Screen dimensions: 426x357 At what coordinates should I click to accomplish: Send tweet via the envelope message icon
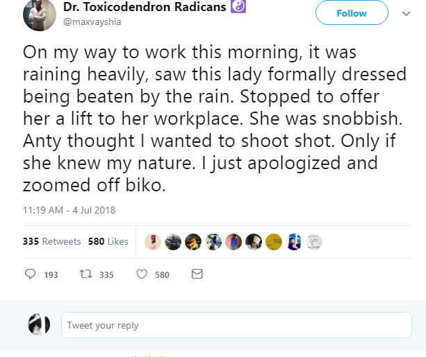[x=197, y=275]
